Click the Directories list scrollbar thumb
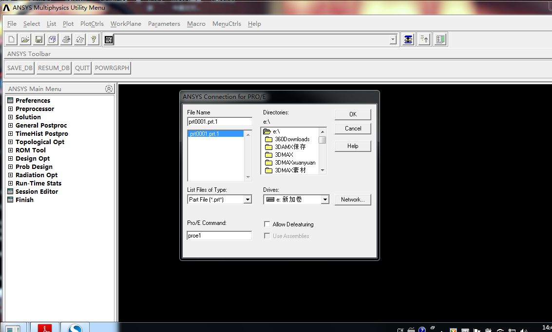 point(322,140)
